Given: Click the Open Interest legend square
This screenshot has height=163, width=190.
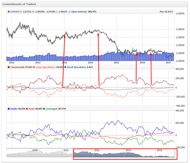Looking at the screenshot, I should coord(70,12).
